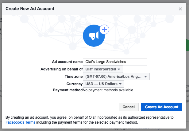The width and height of the screenshot is (189, 131).
Task: Click the 'Ad account name' label
Action: pyautogui.click(x=67, y=62)
